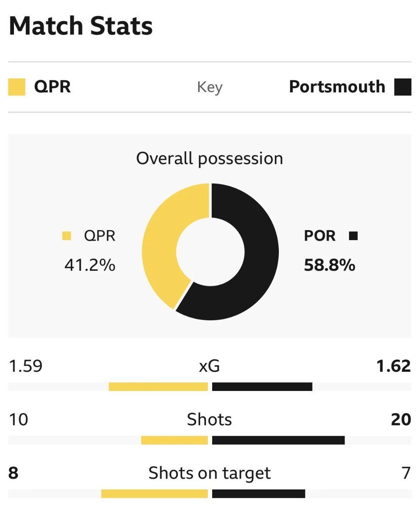Click the small yellow QPR possession legend square

[67, 236]
